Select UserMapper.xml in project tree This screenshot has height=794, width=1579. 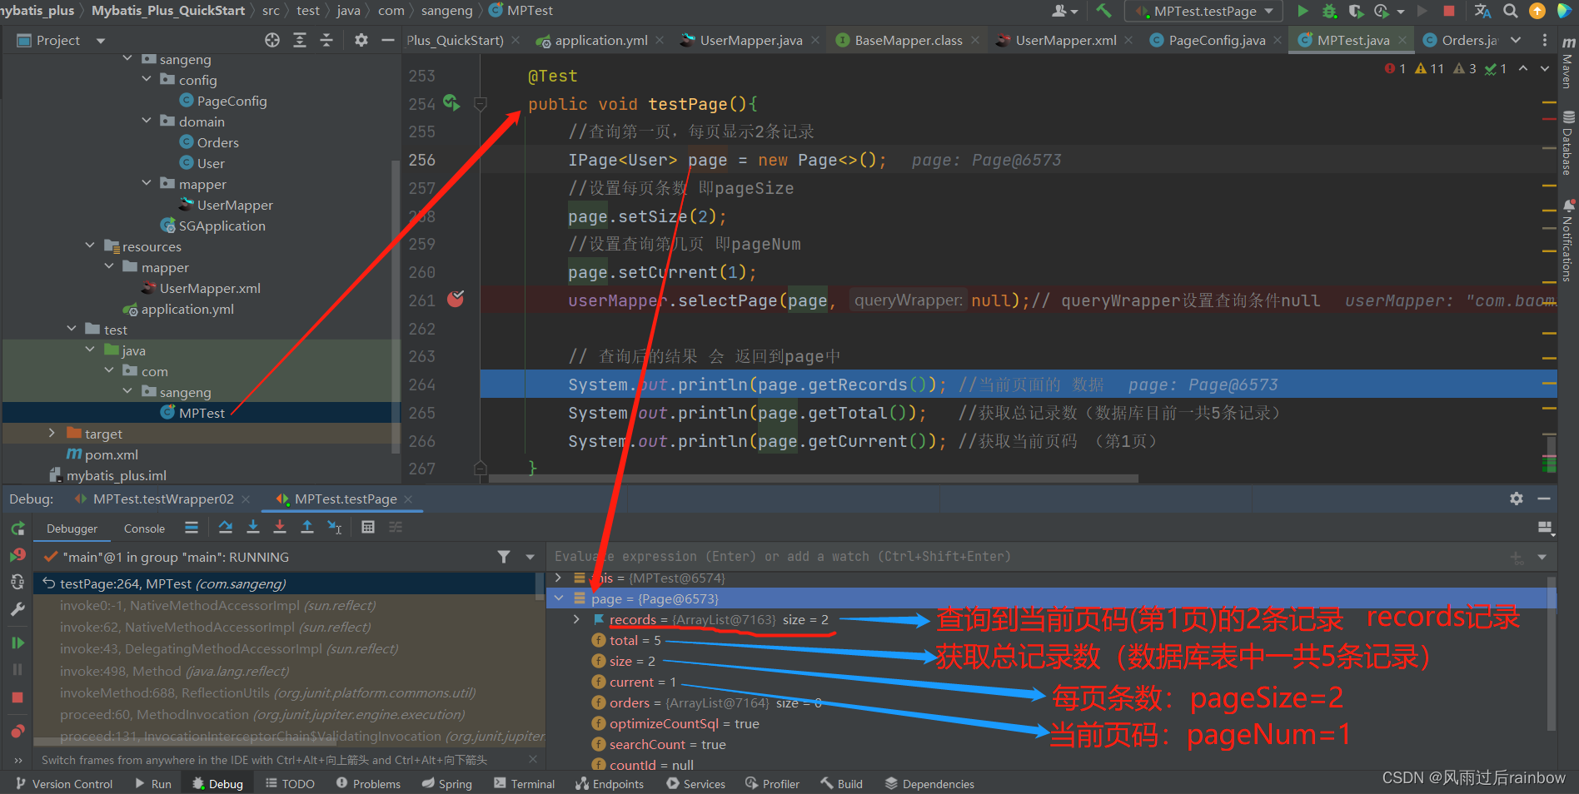pyautogui.click(x=210, y=288)
